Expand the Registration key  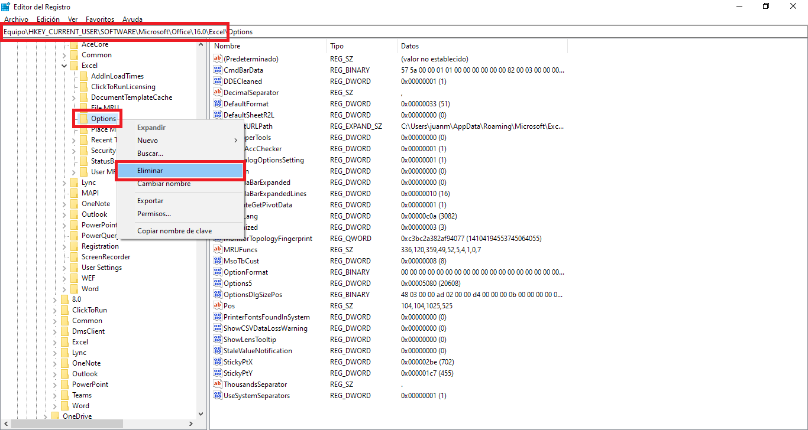tap(64, 246)
